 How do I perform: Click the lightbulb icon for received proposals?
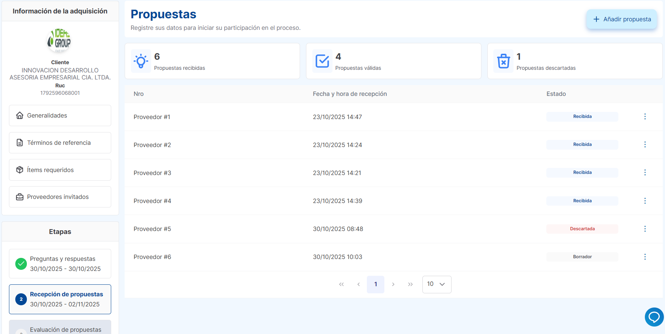[141, 61]
